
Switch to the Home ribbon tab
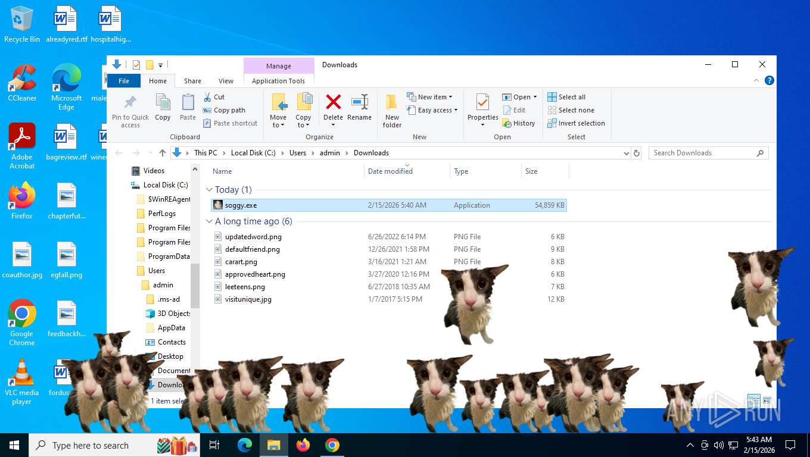(x=158, y=81)
